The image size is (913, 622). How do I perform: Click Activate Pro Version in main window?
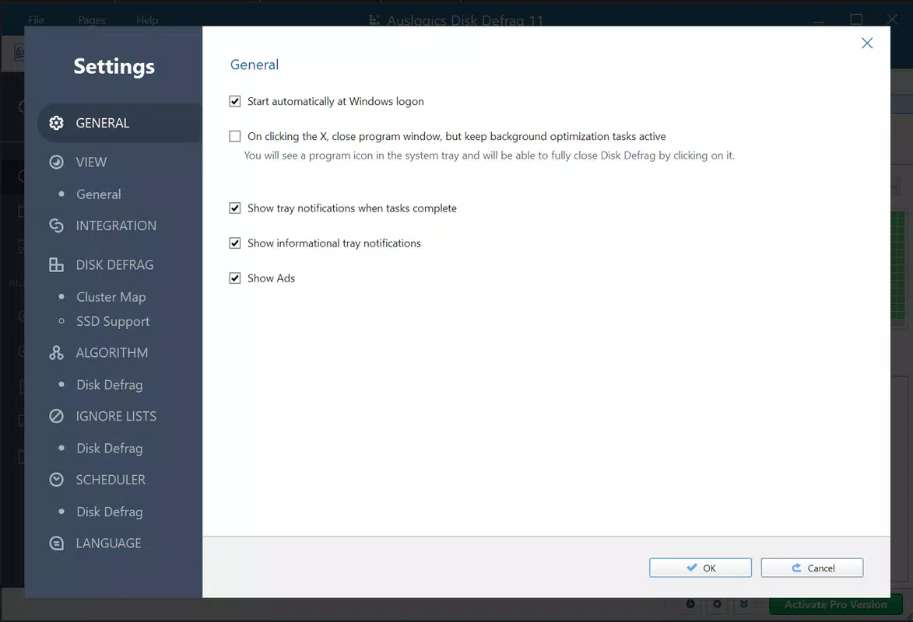[x=836, y=605]
